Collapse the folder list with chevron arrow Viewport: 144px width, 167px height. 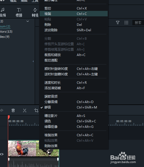tap(28, 21)
